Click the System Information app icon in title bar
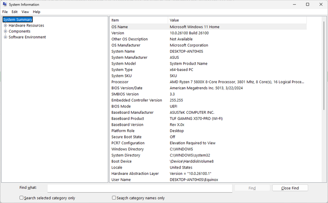 pos(4,4)
